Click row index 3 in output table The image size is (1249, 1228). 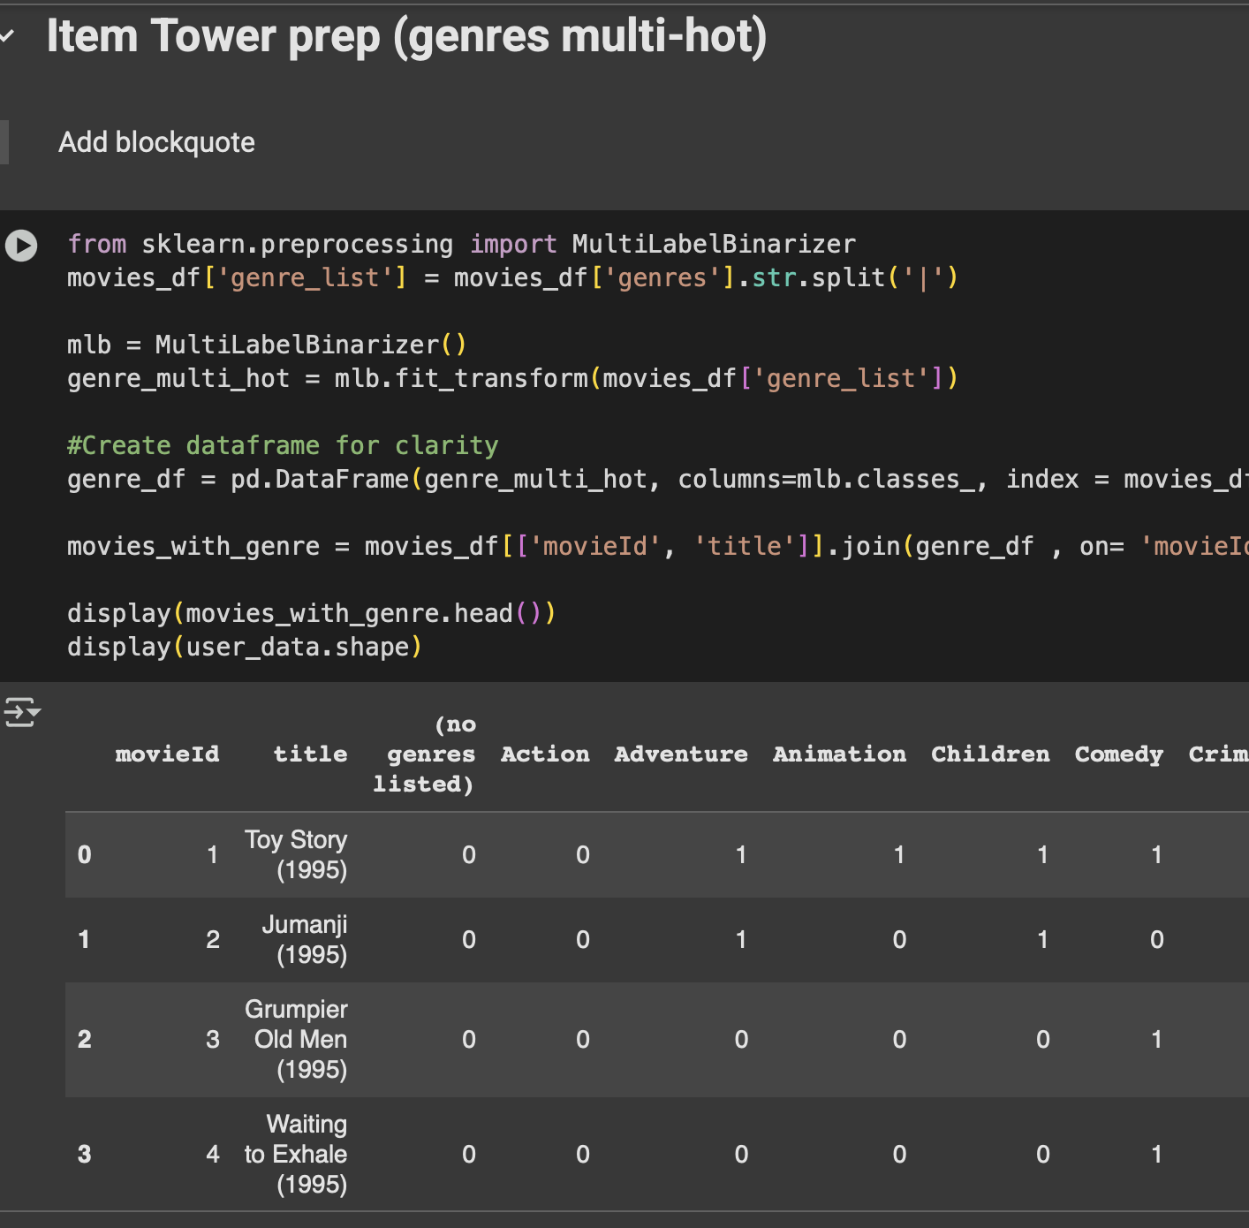(x=84, y=1154)
